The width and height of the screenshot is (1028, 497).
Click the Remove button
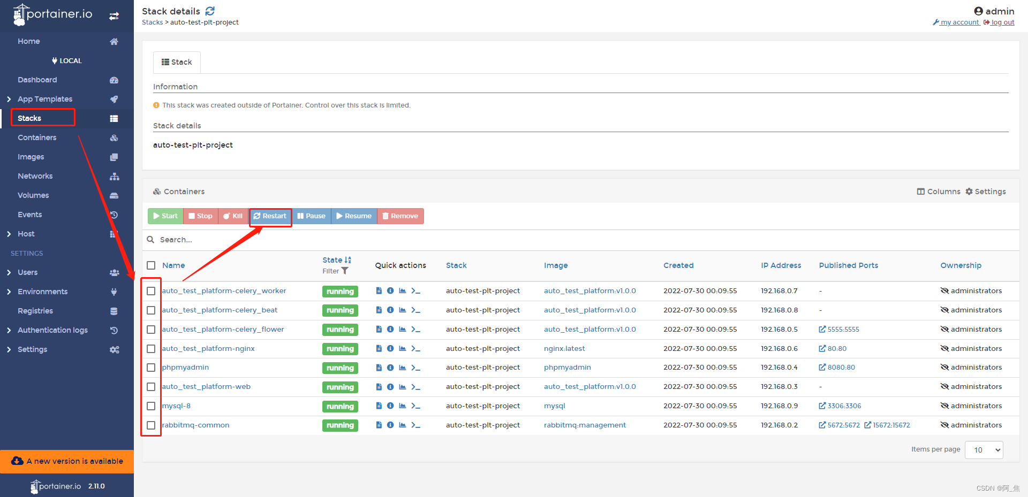pyautogui.click(x=400, y=216)
